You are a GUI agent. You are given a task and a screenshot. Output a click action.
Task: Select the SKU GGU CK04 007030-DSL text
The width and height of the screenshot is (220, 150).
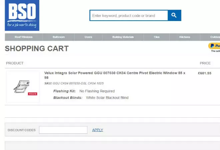point(74,83)
